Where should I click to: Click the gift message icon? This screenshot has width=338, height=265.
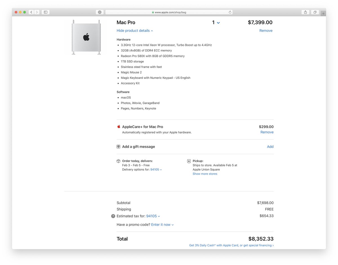(119, 147)
